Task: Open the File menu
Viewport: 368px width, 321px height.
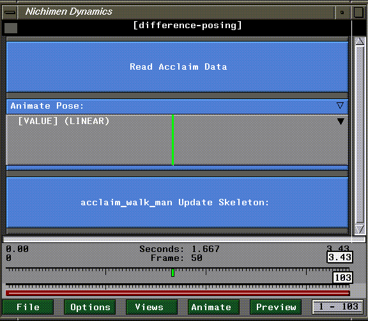Action: coord(28,307)
